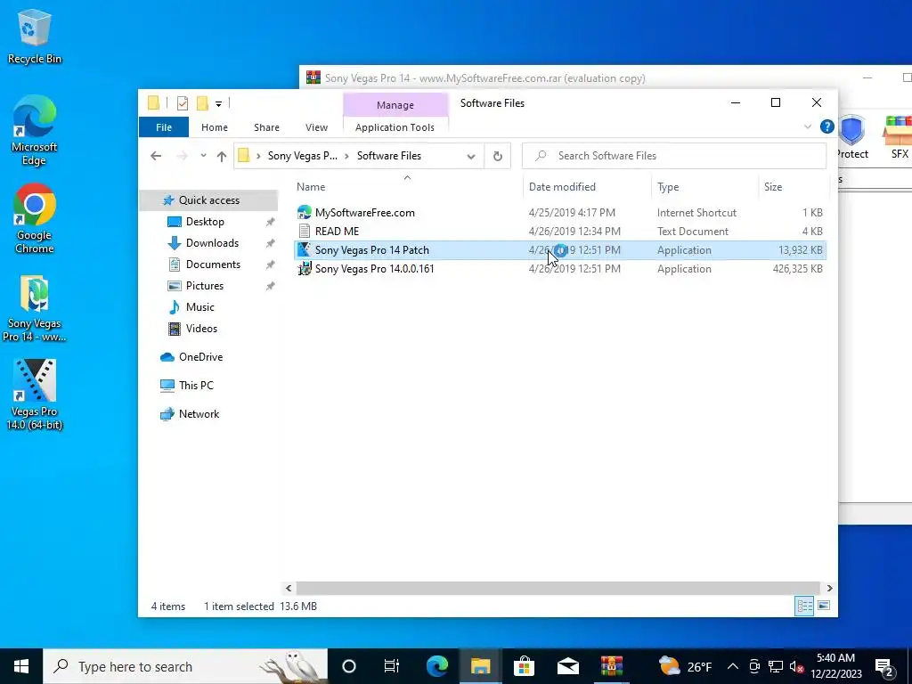
Task: Open Documents in the navigation pane
Action: pyautogui.click(x=213, y=265)
